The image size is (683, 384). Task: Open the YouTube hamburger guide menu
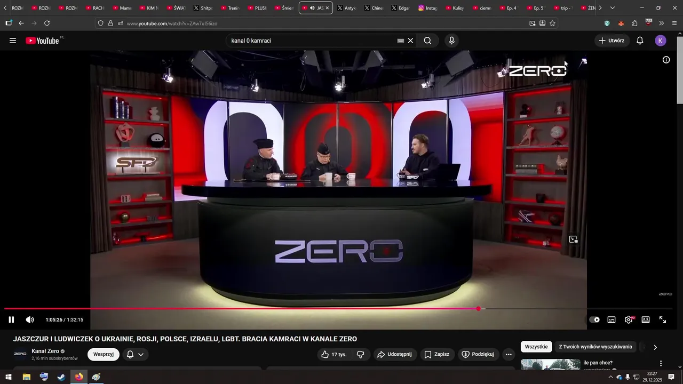(x=13, y=41)
